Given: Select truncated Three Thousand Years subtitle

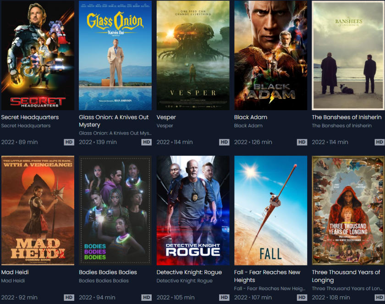Looking at the screenshot, I should click(x=347, y=288).
